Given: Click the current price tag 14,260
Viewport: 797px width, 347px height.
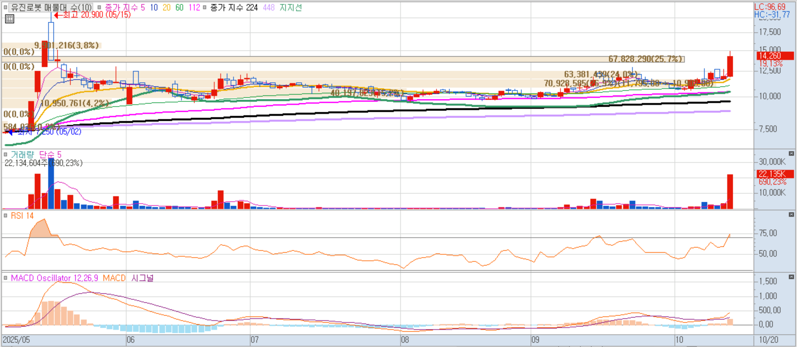Looking at the screenshot, I should pyautogui.click(x=775, y=56).
